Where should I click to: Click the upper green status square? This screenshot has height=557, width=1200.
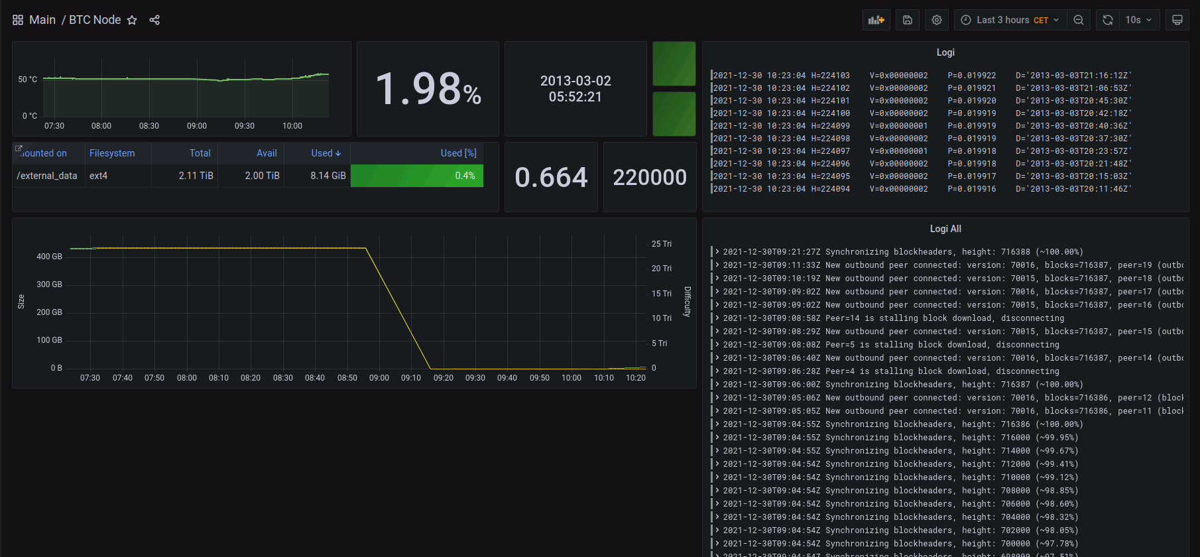[x=674, y=64]
